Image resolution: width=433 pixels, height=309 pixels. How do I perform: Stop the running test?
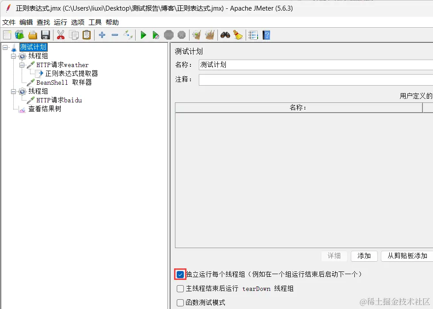point(168,35)
